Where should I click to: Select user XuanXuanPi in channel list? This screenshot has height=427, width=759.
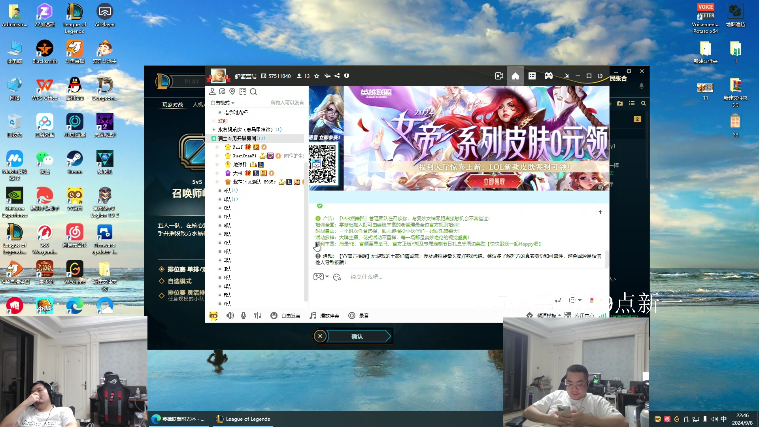click(x=244, y=156)
